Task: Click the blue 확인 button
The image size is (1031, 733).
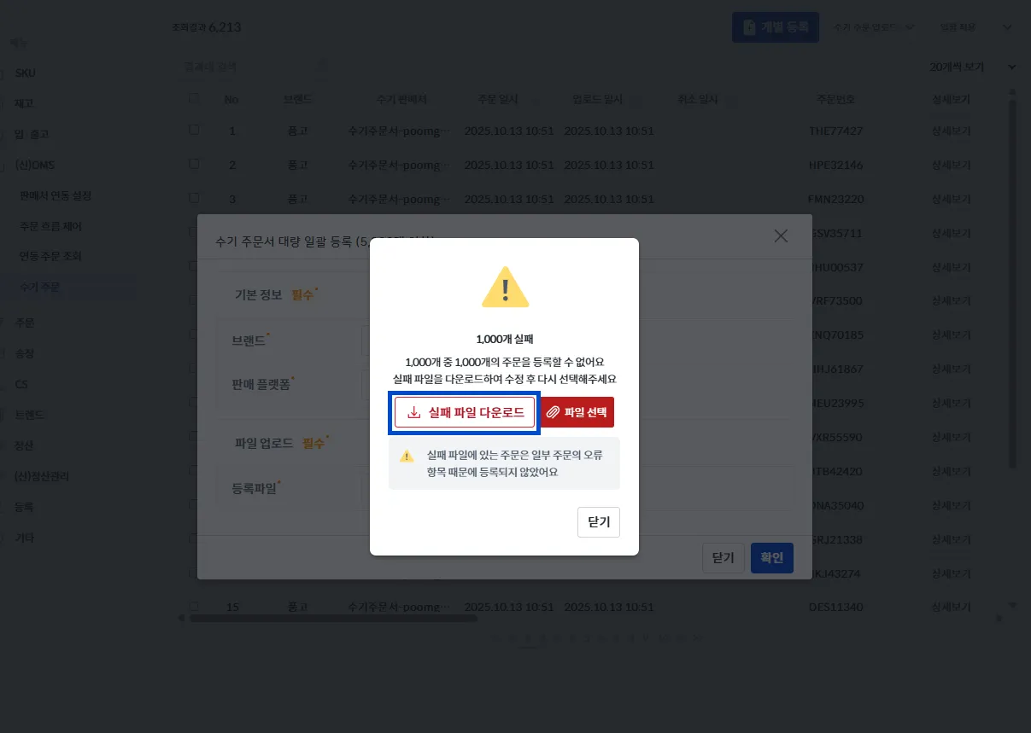Action: (x=772, y=557)
